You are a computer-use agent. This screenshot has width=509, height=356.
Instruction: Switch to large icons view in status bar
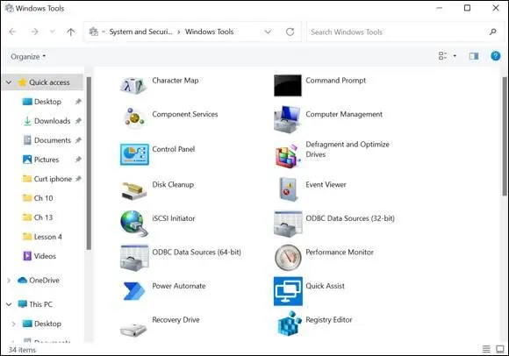500,349
